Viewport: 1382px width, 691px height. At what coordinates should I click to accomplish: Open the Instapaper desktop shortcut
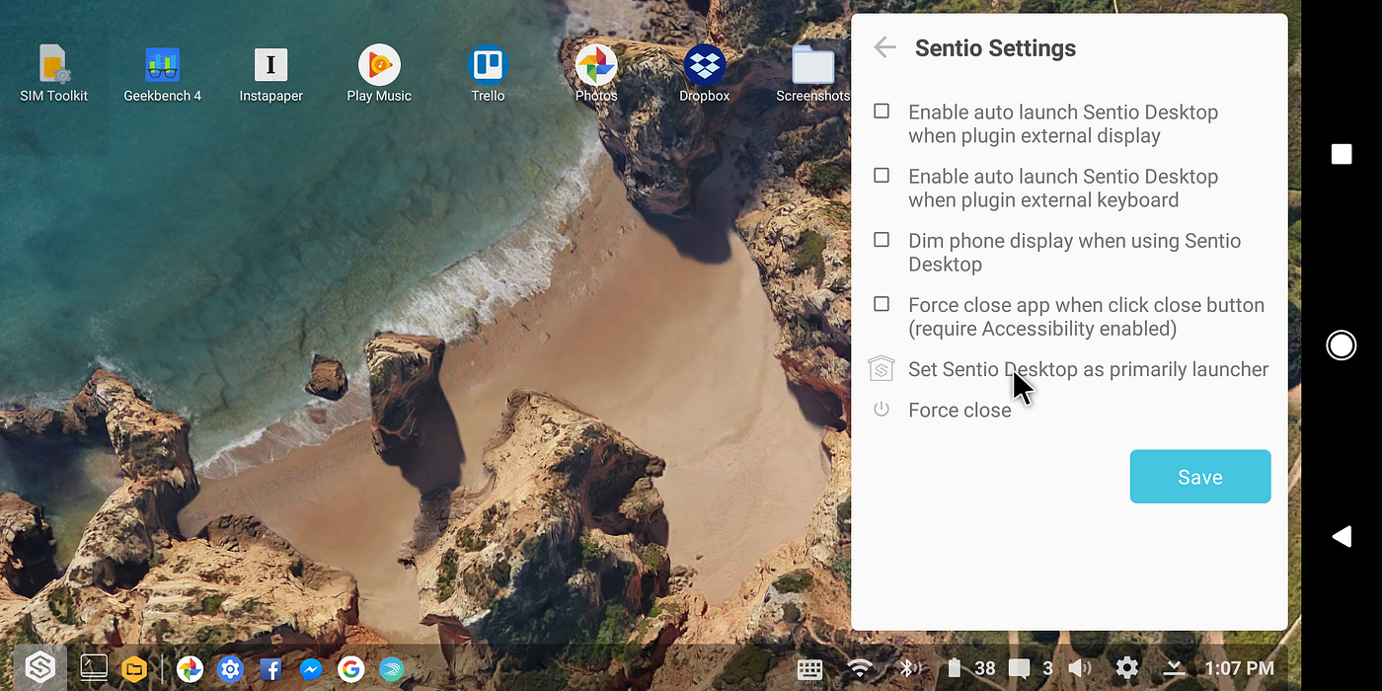click(x=270, y=74)
